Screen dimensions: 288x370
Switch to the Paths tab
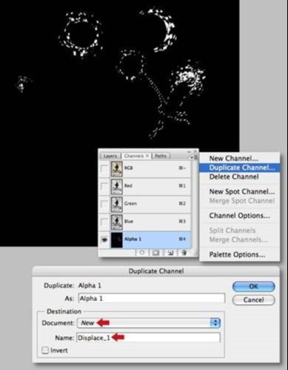(x=161, y=156)
